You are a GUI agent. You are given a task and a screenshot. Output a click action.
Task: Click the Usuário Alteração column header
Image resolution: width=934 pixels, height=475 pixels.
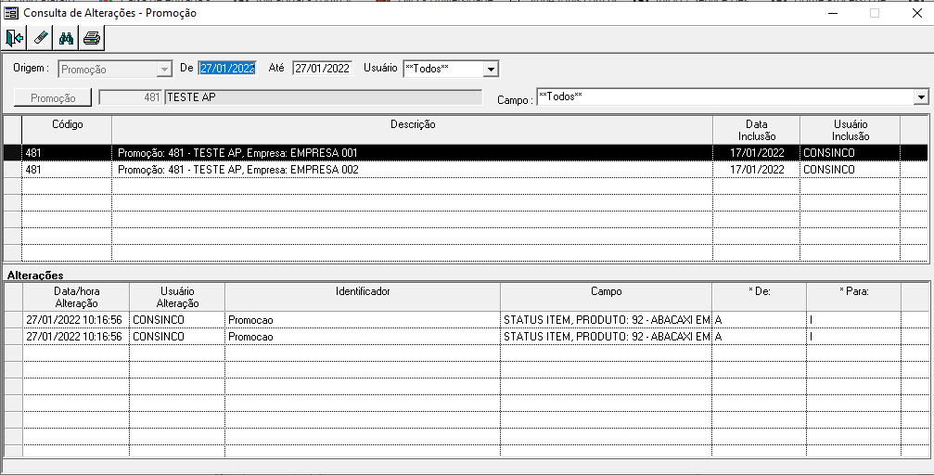(177, 297)
